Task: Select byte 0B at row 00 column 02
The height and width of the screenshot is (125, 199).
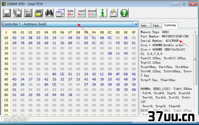Action: (30, 38)
